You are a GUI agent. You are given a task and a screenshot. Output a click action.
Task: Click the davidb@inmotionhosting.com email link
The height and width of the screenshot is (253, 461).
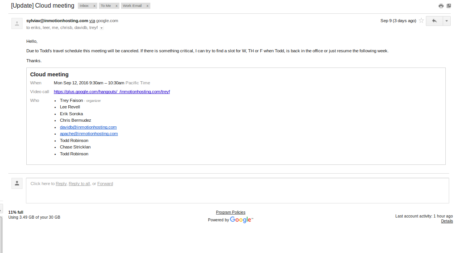pyautogui.click(x=88, y=127)
